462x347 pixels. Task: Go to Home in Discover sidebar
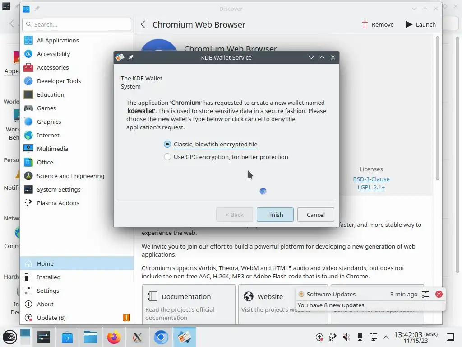[77, 263]
